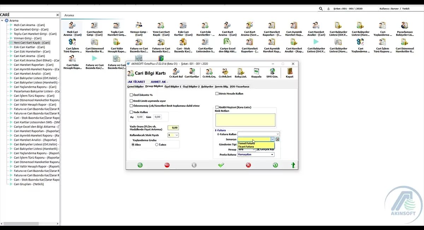Choose Ticari Fatura from the Senaryo list

tap(246, 147)
